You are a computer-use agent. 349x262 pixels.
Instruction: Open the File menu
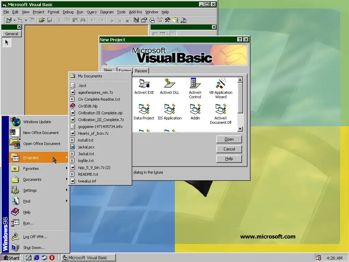(x=6, y=12)
